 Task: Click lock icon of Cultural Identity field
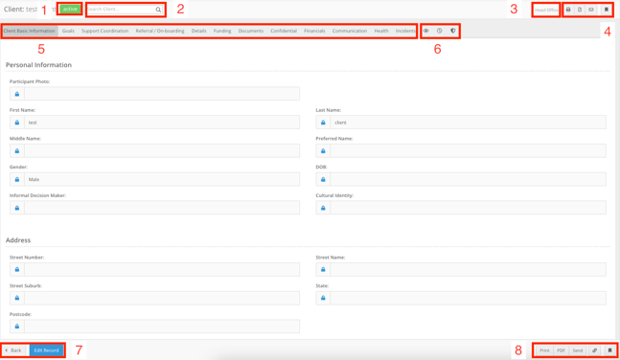pyautogui.click(x=323, y=208)
